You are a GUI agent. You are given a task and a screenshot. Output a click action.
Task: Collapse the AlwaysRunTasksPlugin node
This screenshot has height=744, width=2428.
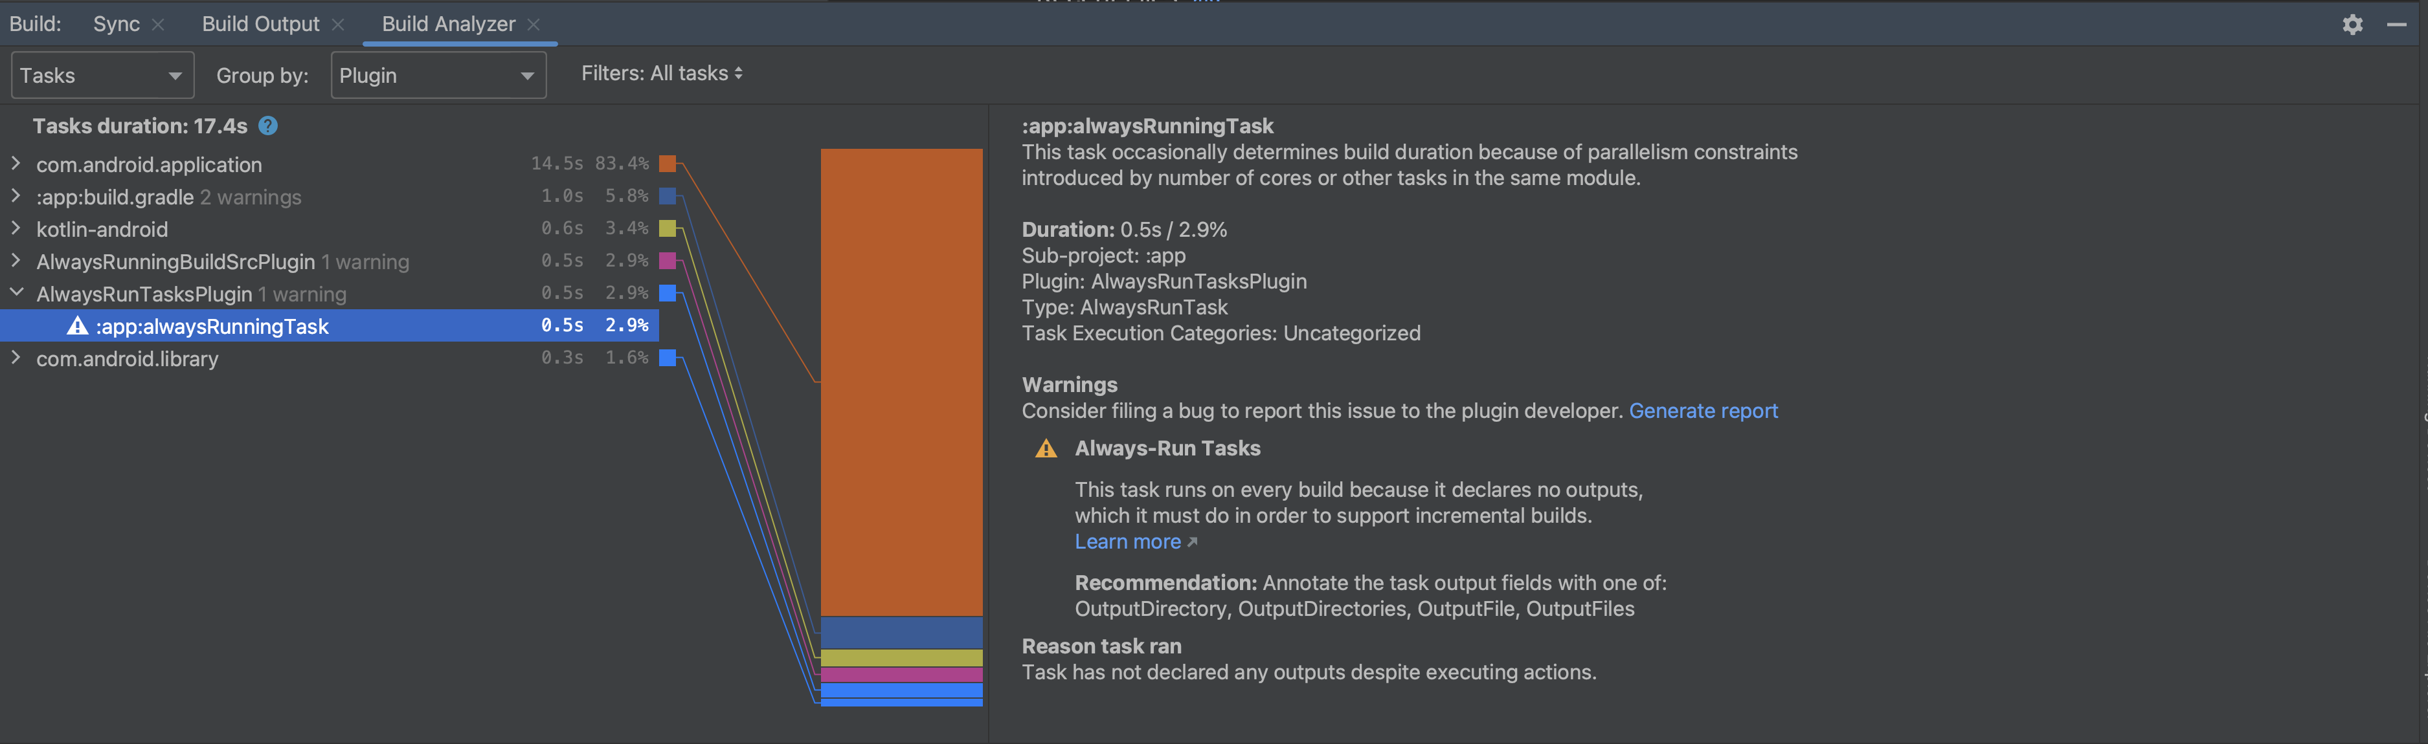[16, 293]
